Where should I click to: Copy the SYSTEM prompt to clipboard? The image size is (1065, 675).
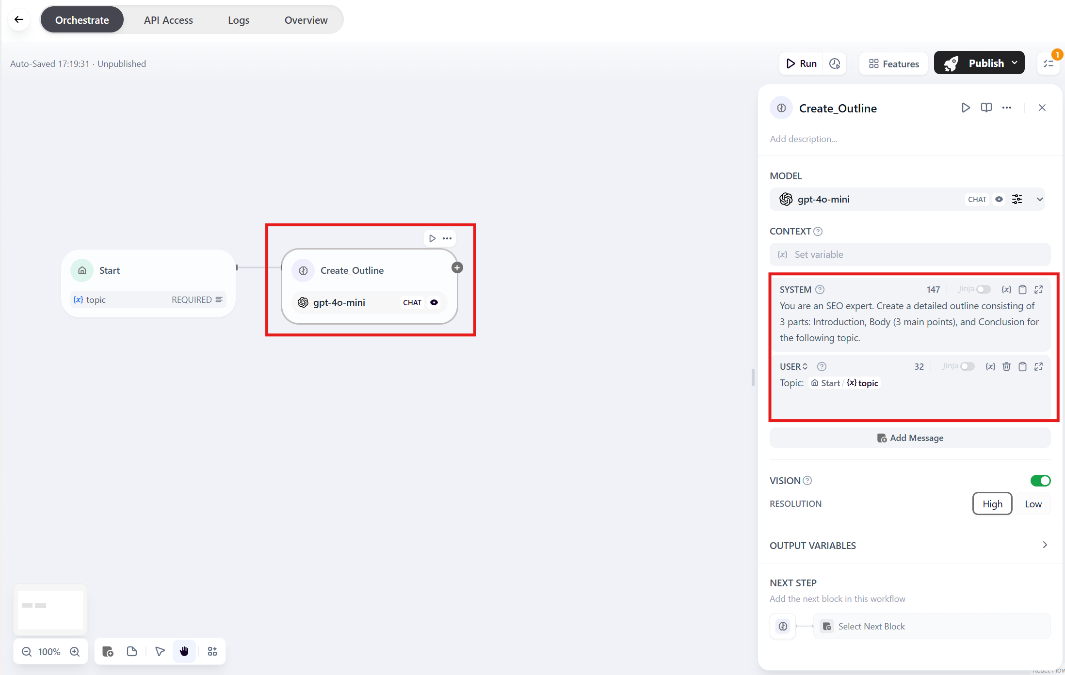tap(1022, 289)
